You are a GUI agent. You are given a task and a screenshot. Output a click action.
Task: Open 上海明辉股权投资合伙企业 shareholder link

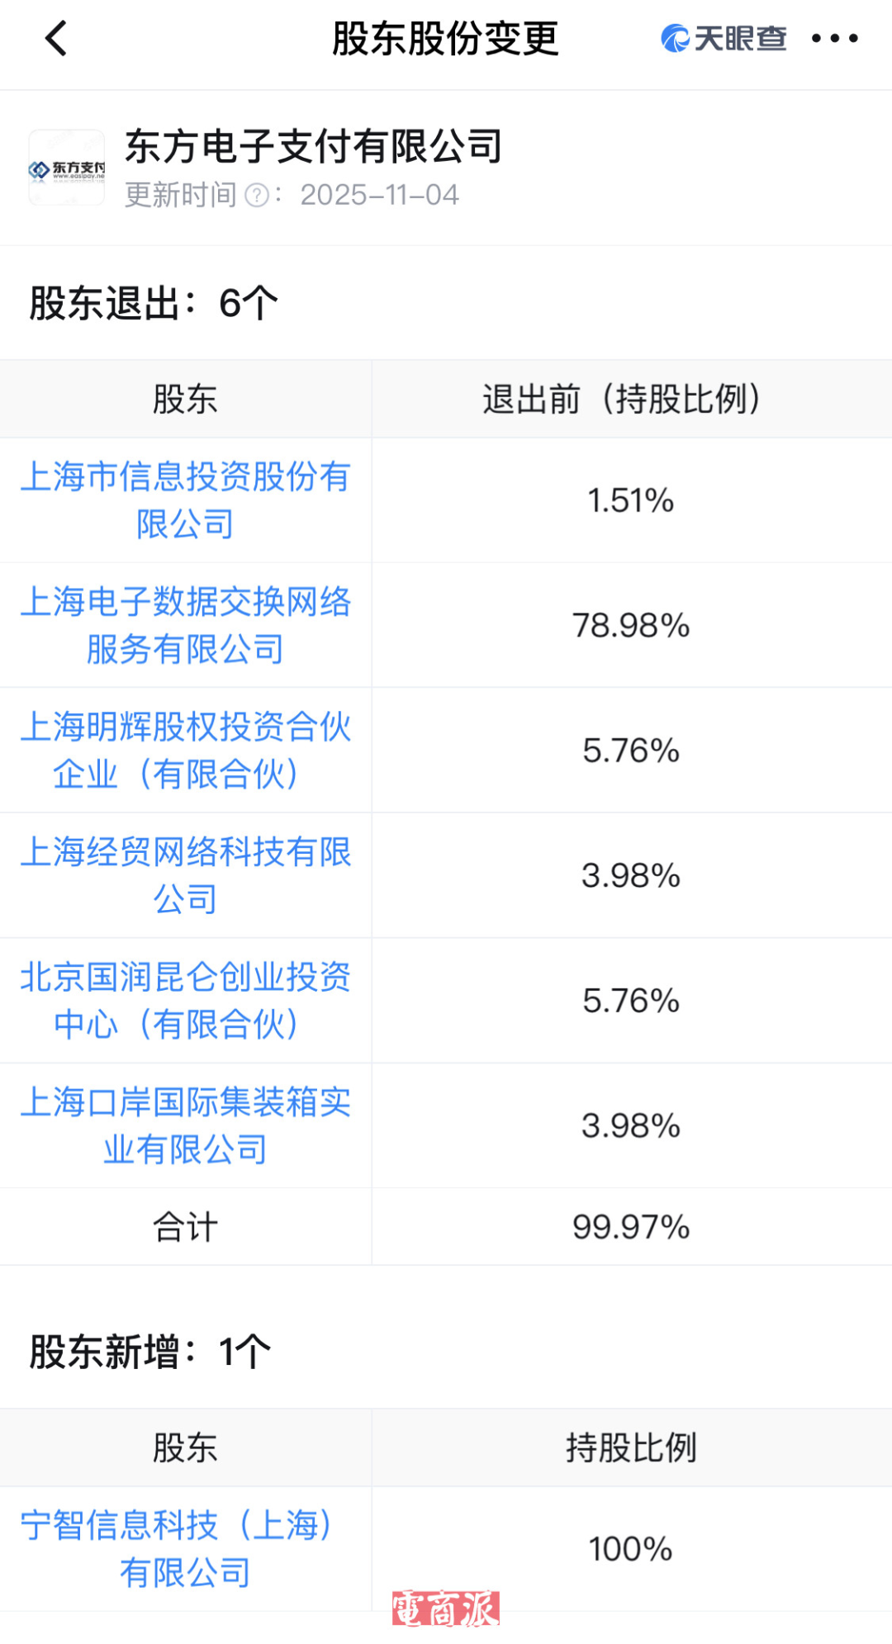185,751
